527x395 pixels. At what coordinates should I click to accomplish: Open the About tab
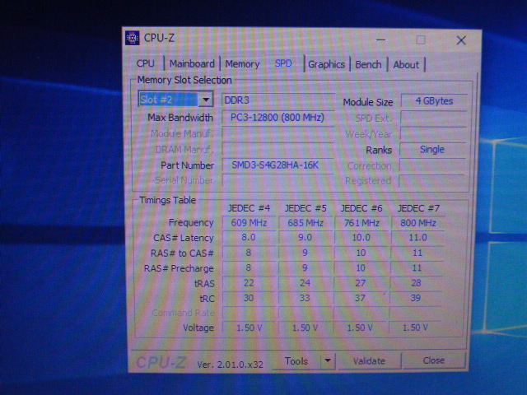[x=406, y=65]
